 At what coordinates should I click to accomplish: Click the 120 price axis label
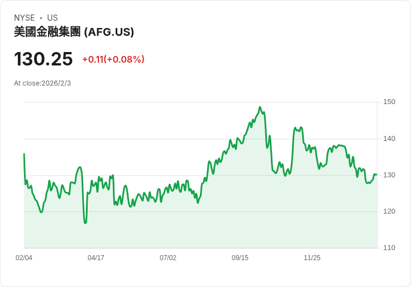389,211
